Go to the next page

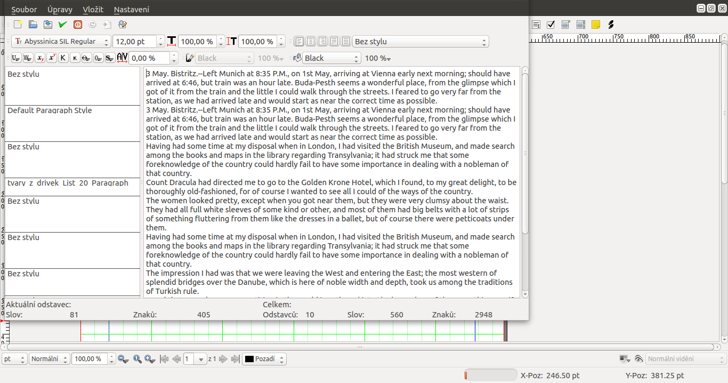click(x=223, y=359)
